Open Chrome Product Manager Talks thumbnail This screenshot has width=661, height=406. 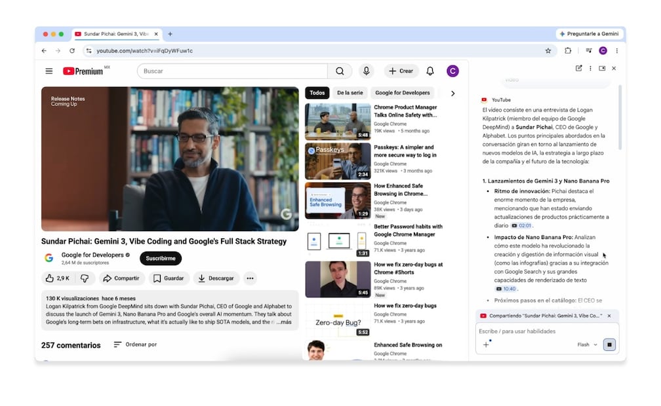point(338,122)
